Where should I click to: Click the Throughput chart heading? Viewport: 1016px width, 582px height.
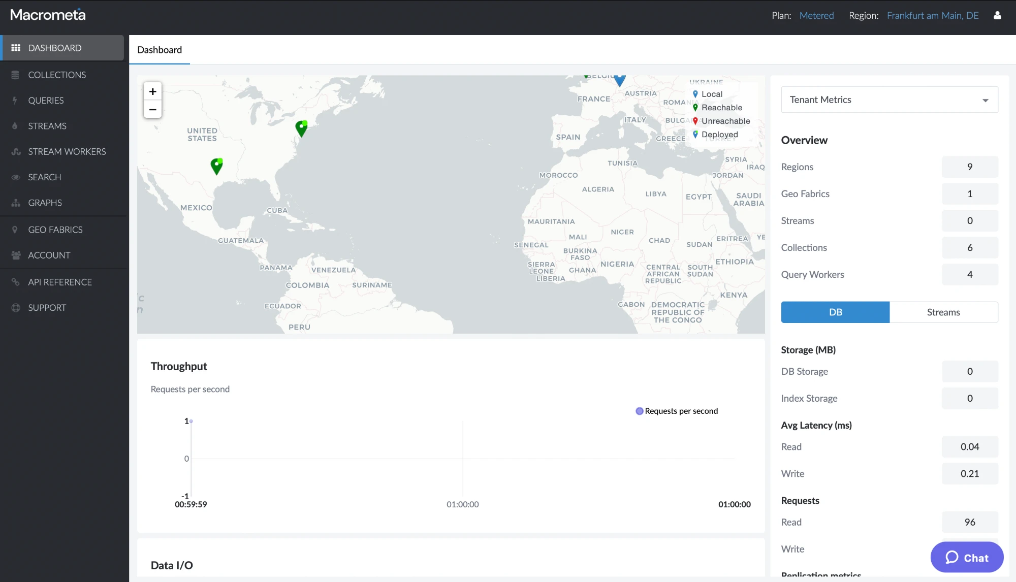click(179, 366)
